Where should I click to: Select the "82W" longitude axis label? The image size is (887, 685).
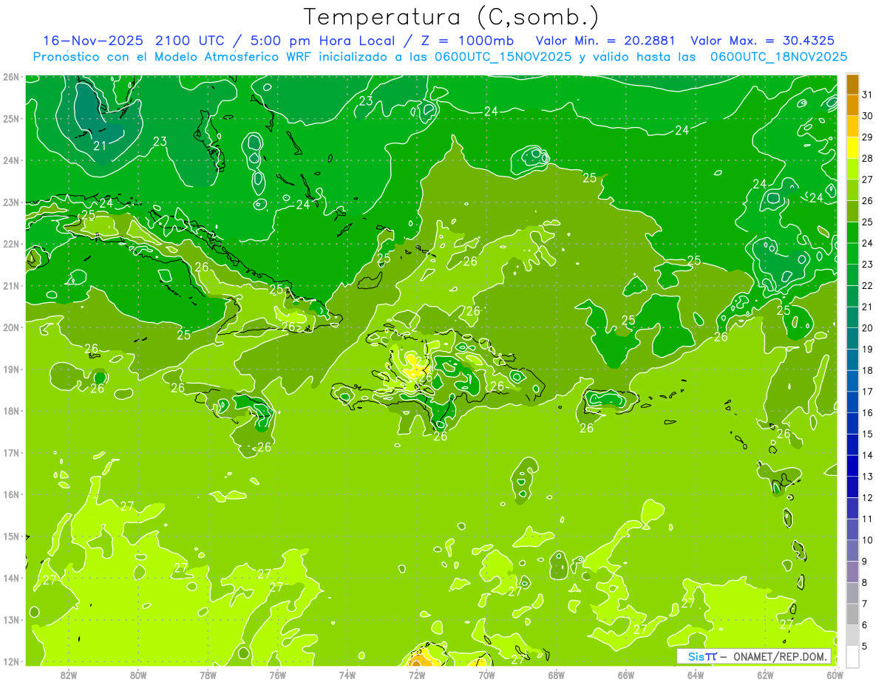(68, 675)
